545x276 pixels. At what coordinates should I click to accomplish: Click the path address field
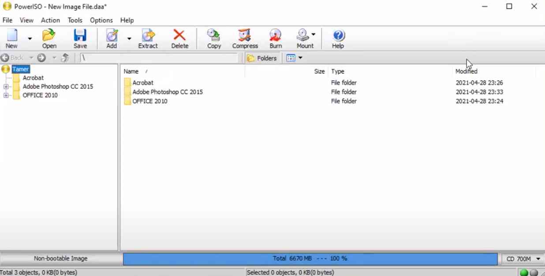click(x=159, y=58)
